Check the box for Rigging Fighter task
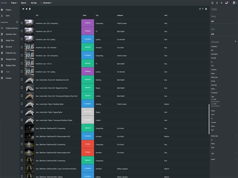238x178 pixels. [x=22, y=112]
